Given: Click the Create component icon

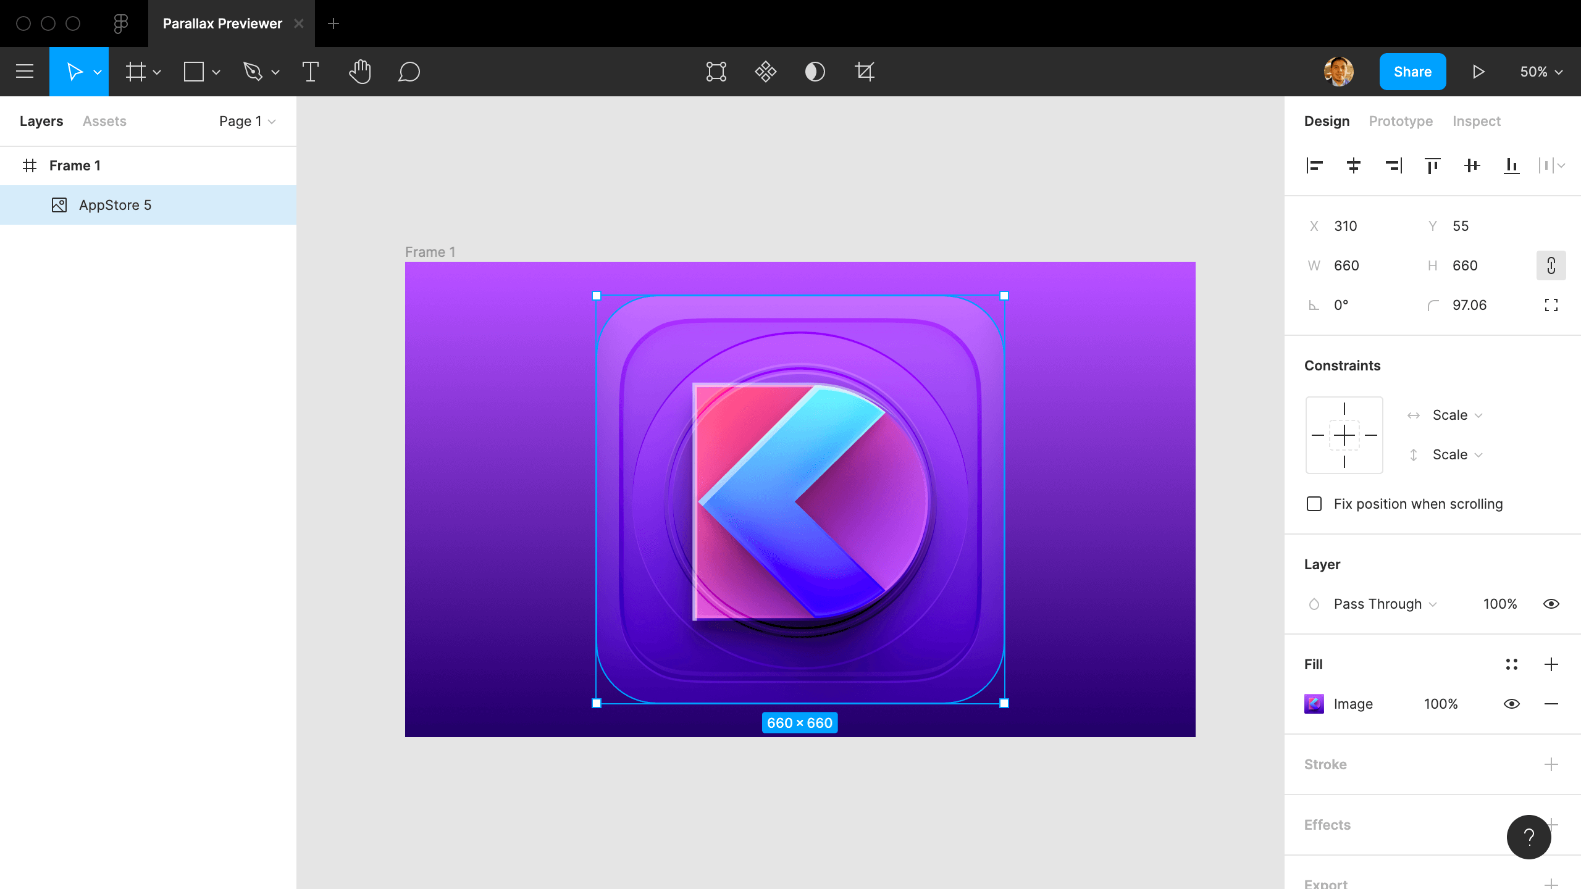Looking at the screenshot, I should point(765,72).
